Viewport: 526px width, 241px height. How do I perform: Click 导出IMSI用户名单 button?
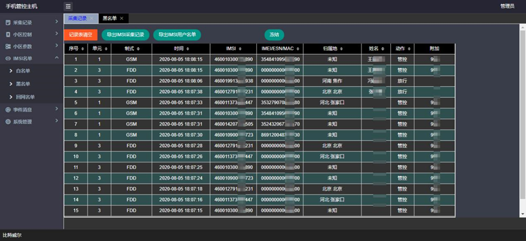[x=177, y=35]
